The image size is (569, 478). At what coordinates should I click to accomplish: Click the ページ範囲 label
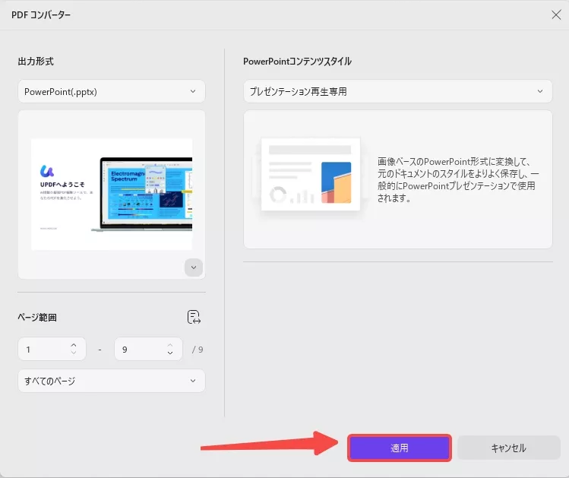(x=37, y=317)
